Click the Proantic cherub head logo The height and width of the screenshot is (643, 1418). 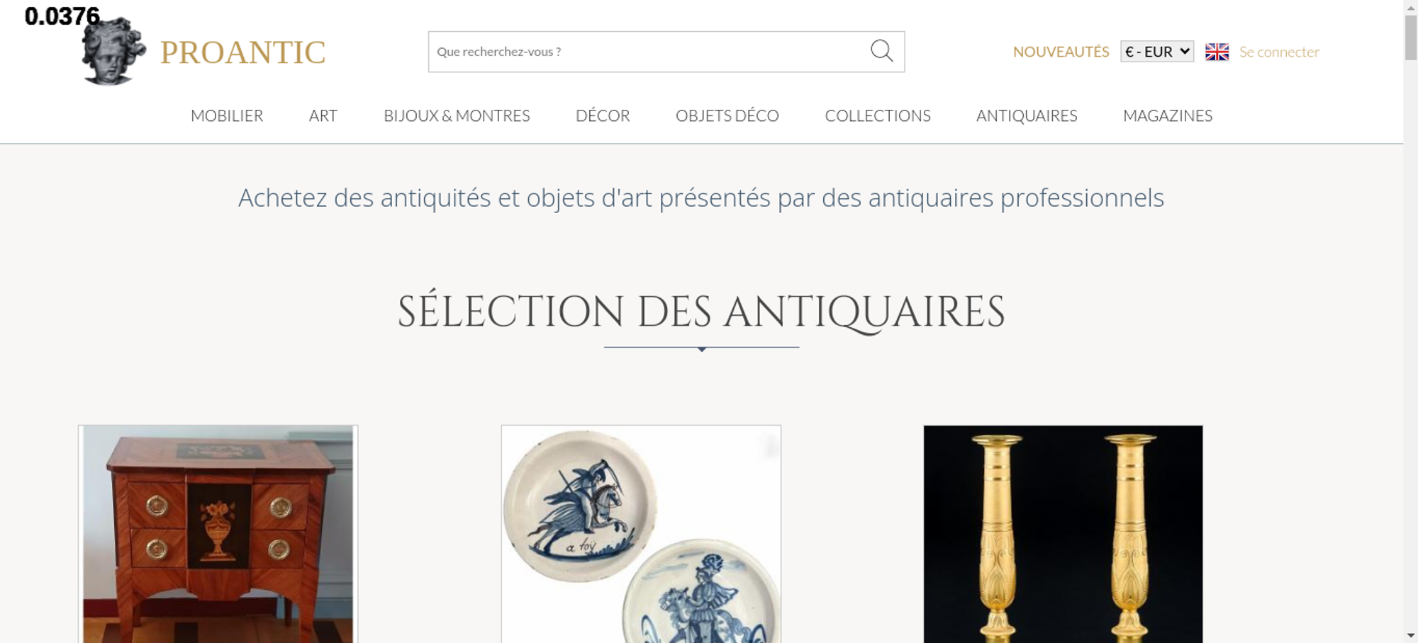click(x=113, y=51)
